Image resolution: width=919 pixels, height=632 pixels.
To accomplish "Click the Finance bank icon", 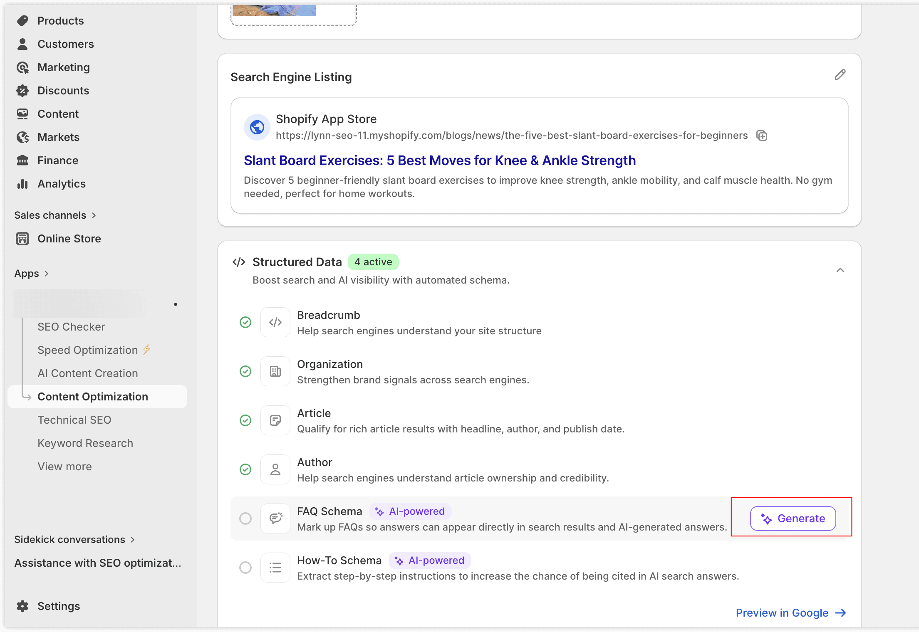I will coord(22,160).
